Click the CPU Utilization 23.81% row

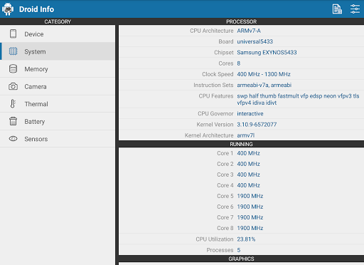coord(241,239)
